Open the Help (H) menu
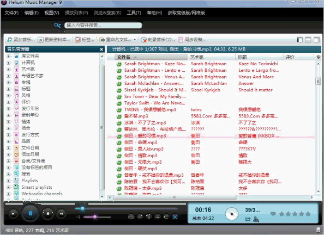The image size is (324, 235). (x=154, y=13)
